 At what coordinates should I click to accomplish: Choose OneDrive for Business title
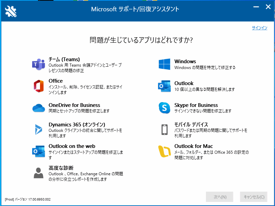pos(74,105)
